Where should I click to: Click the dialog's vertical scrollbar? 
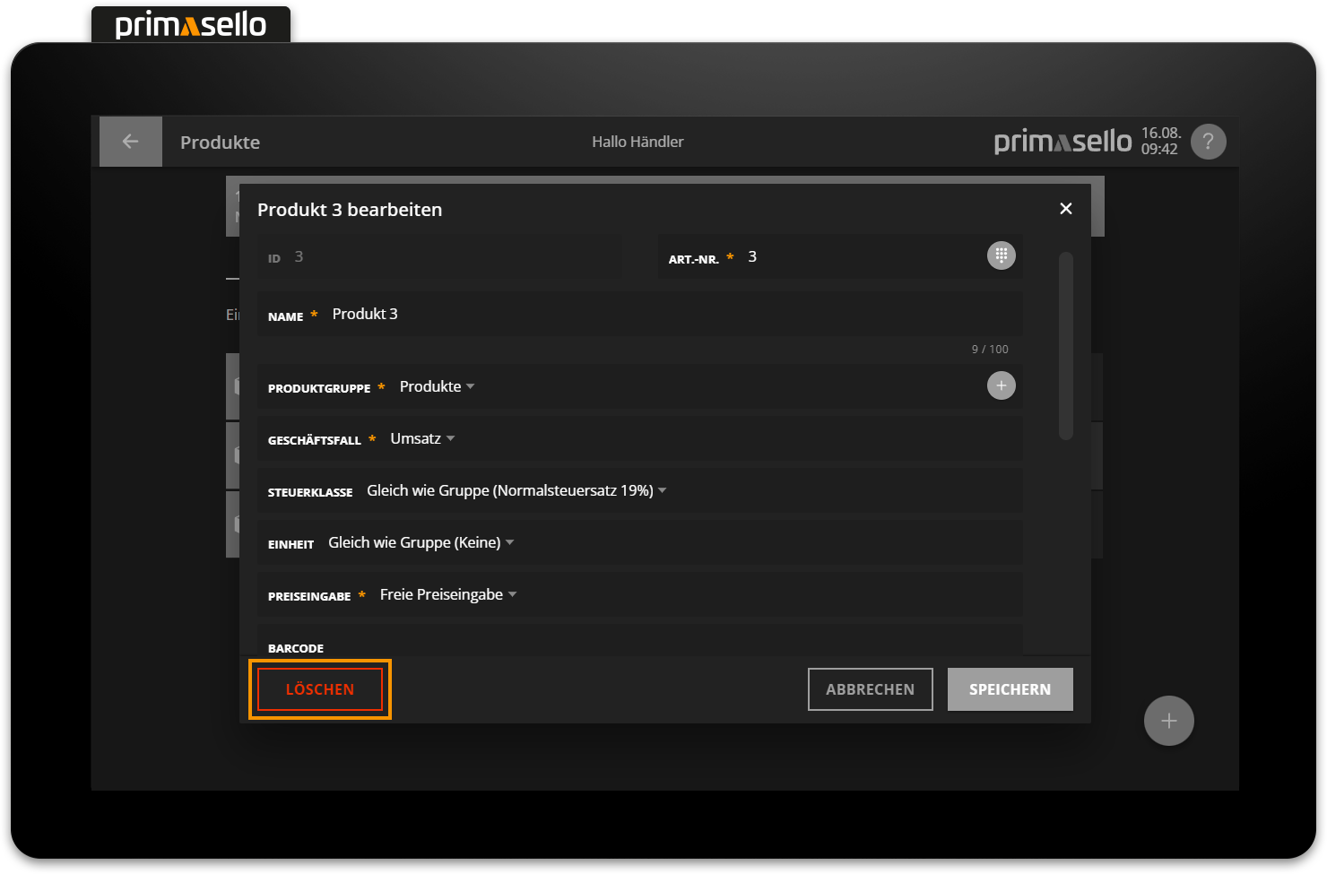1065,346
